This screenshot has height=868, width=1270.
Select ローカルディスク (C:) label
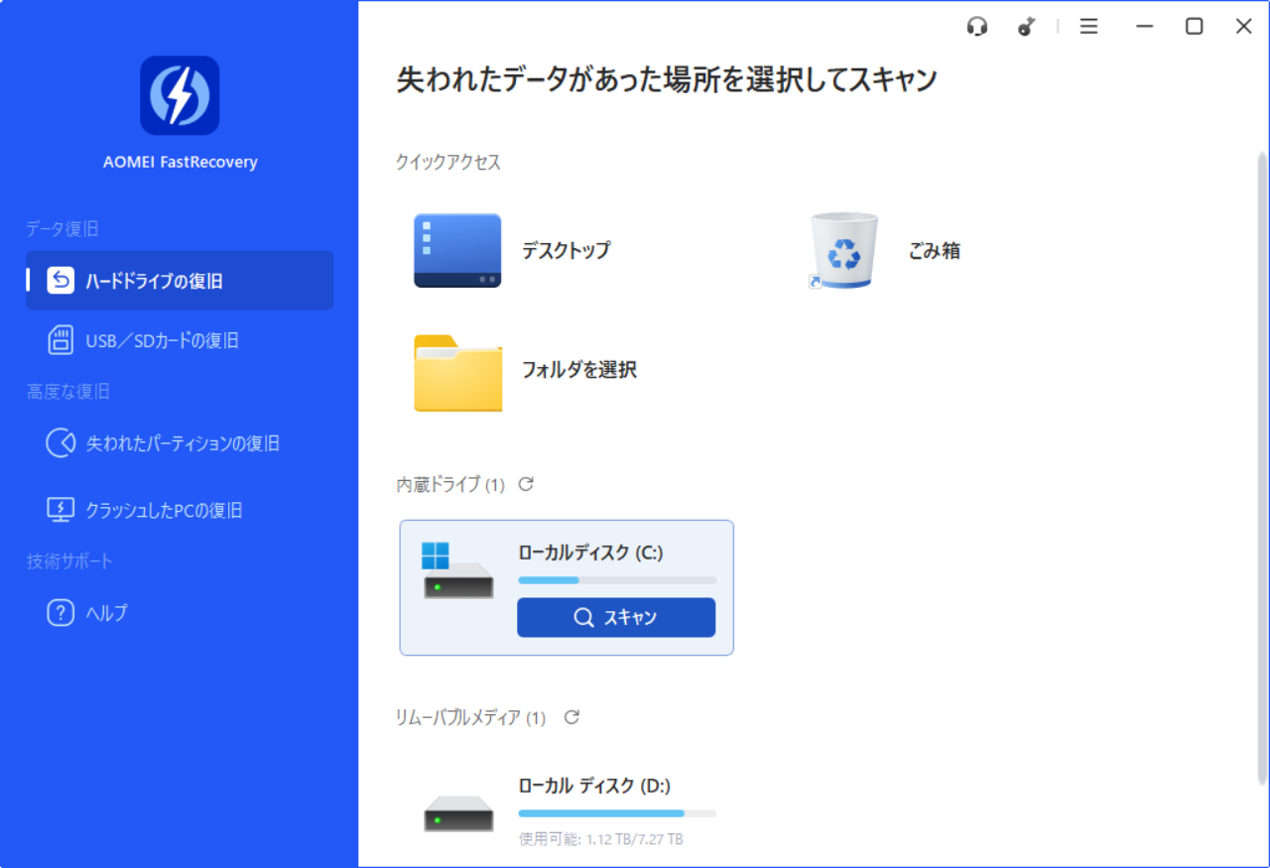(x=590, y=554)
